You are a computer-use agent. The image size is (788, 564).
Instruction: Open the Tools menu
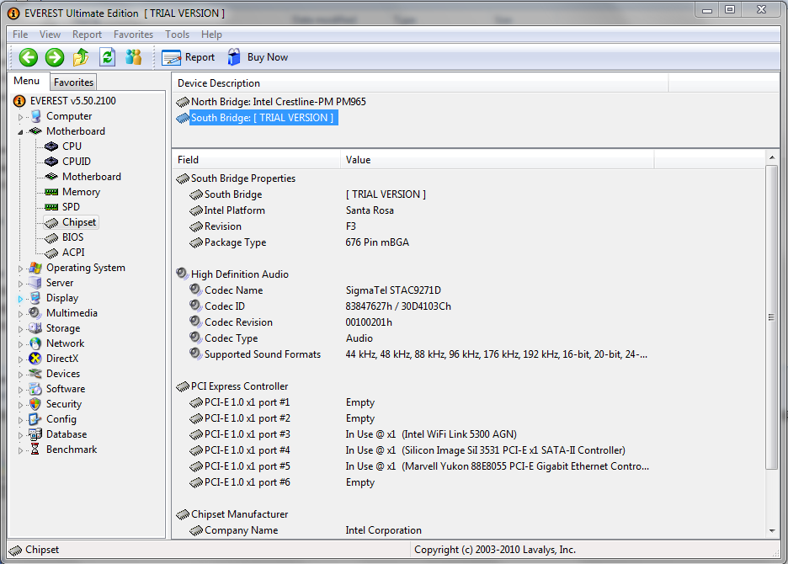178,35
